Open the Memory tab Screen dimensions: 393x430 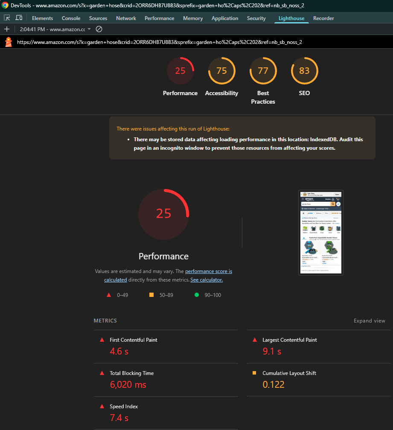[193, 18]
